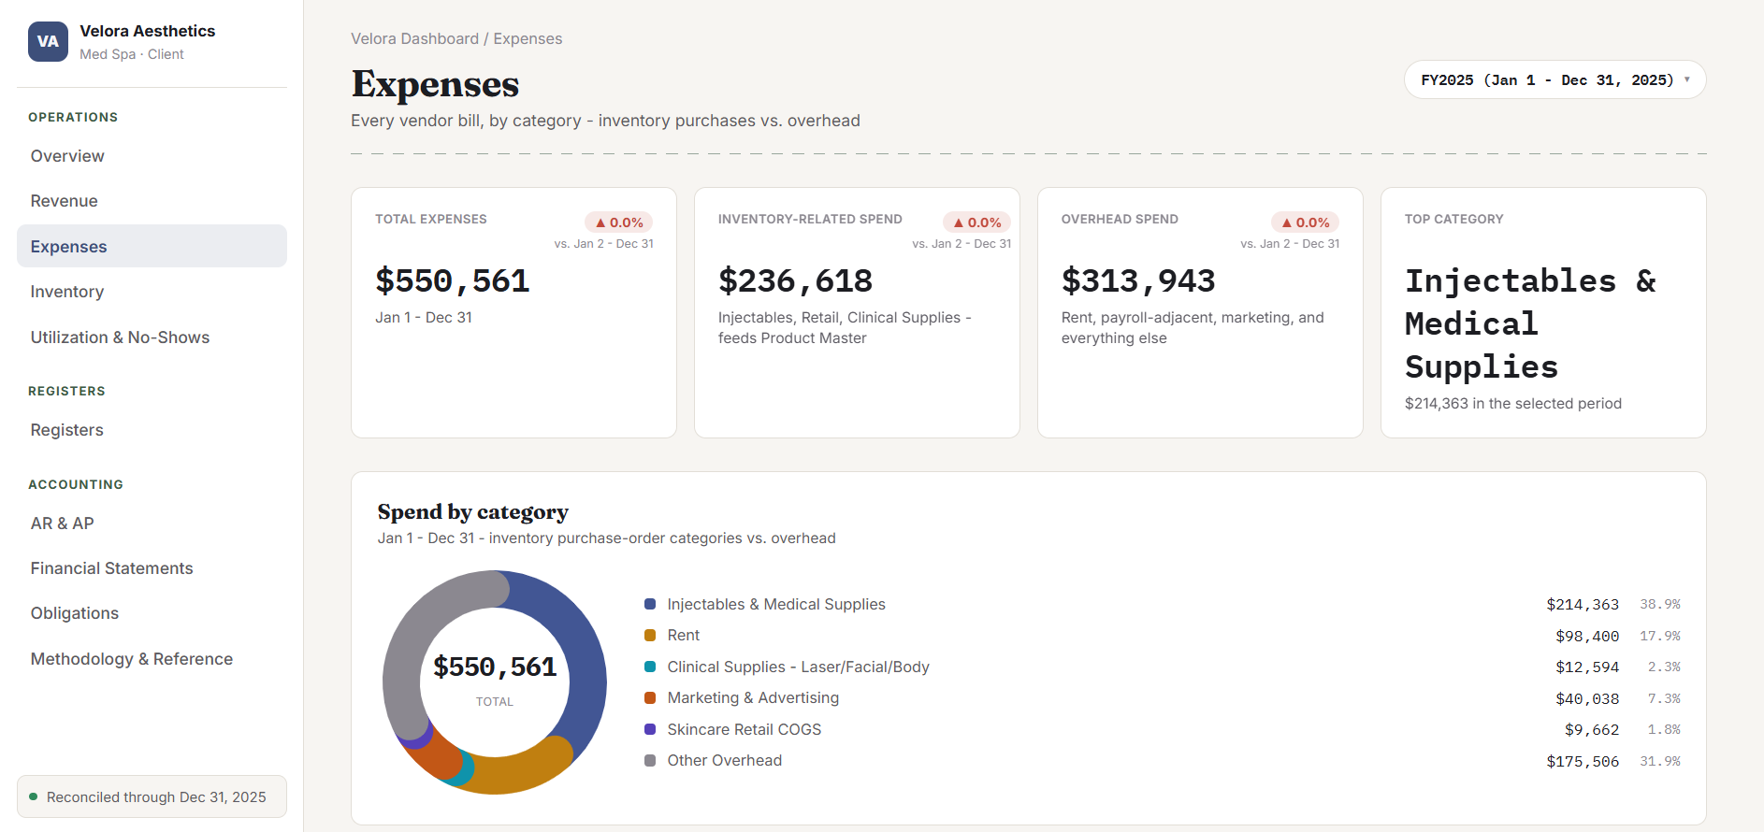Click the $214,363 amount in the legend
The height and width of the screenshot is (832, 1764).
click(x=1583, y=605)
